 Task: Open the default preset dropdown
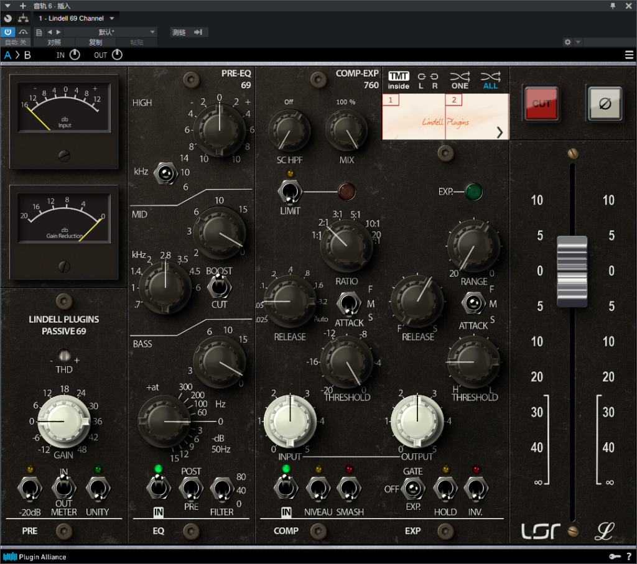click(109, 32)
